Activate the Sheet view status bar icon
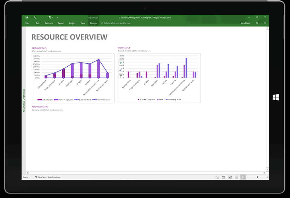This screenshot has height=198, width=290. [x=236, y=177]
